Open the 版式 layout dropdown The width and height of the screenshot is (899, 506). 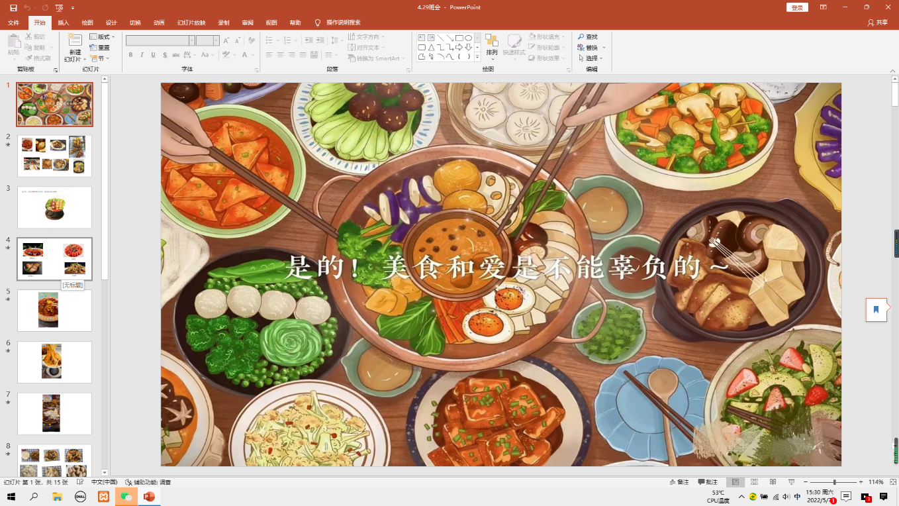pyautogui.click(x=102, y=36)
